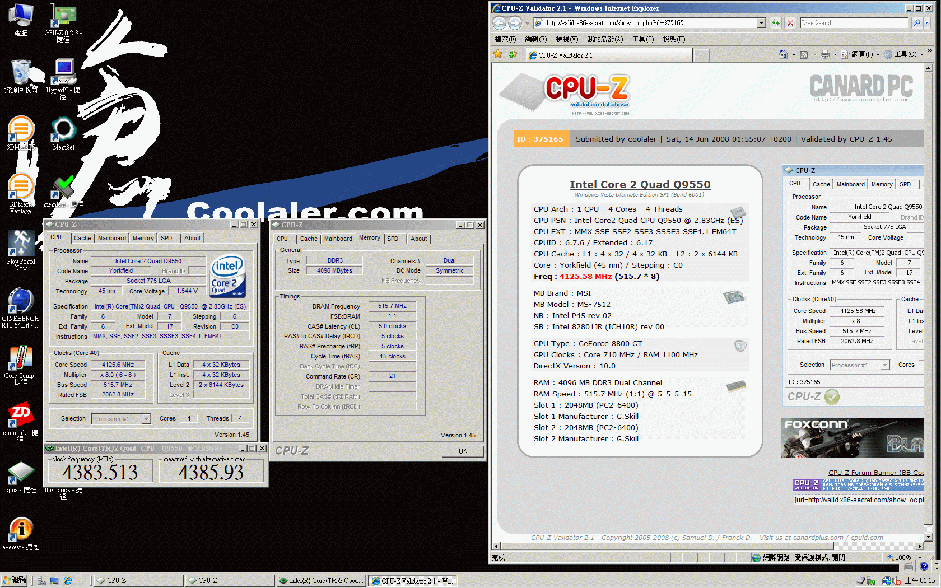Go forward in Internet Explorer

click(515, 23)
